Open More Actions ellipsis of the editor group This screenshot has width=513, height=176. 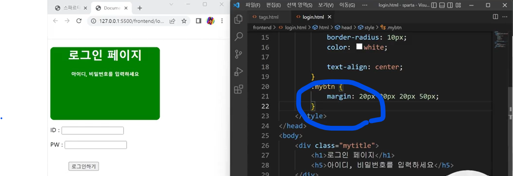(505, 17)
